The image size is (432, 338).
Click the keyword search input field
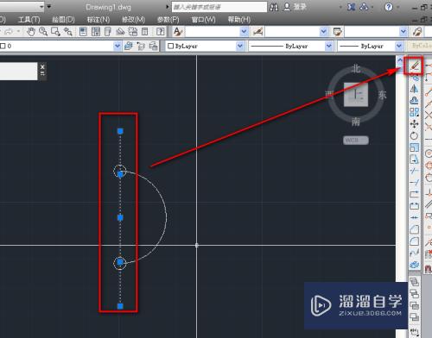coord(219,7)
